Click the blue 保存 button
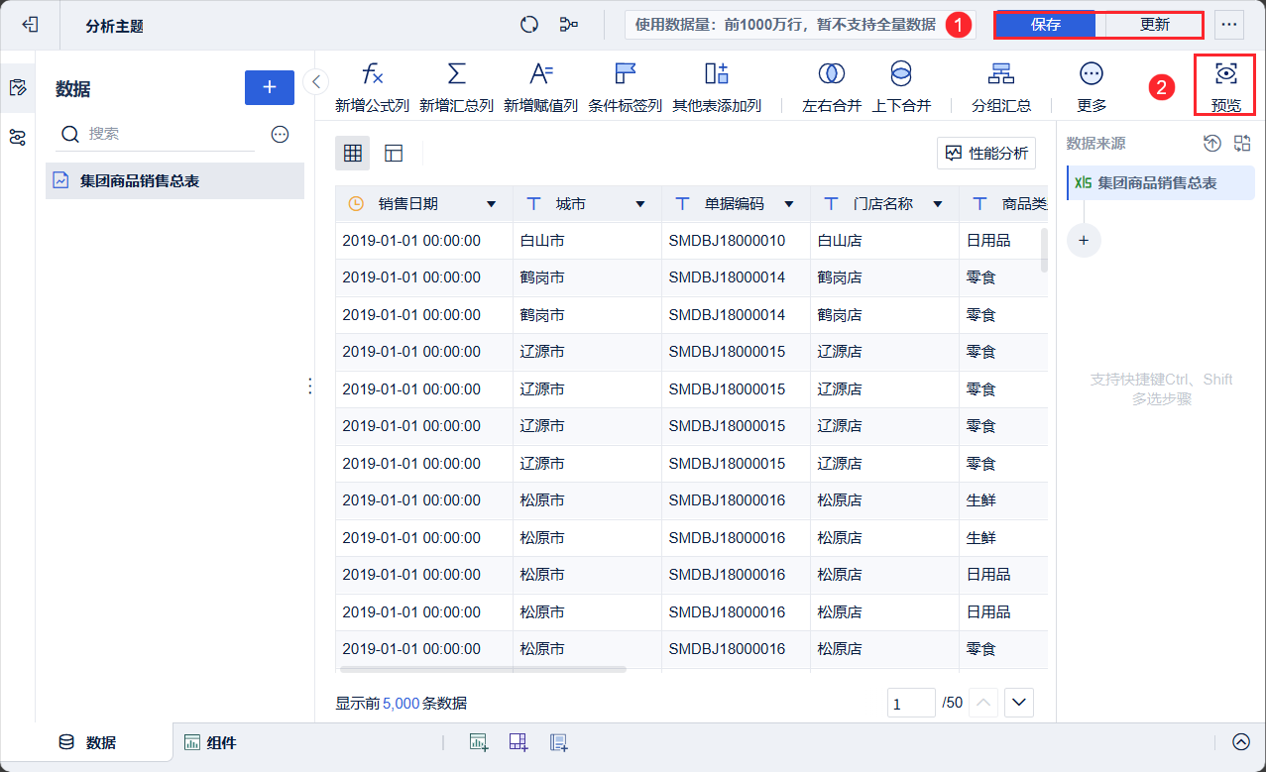1266x772 pixels. click(1045, 25)
